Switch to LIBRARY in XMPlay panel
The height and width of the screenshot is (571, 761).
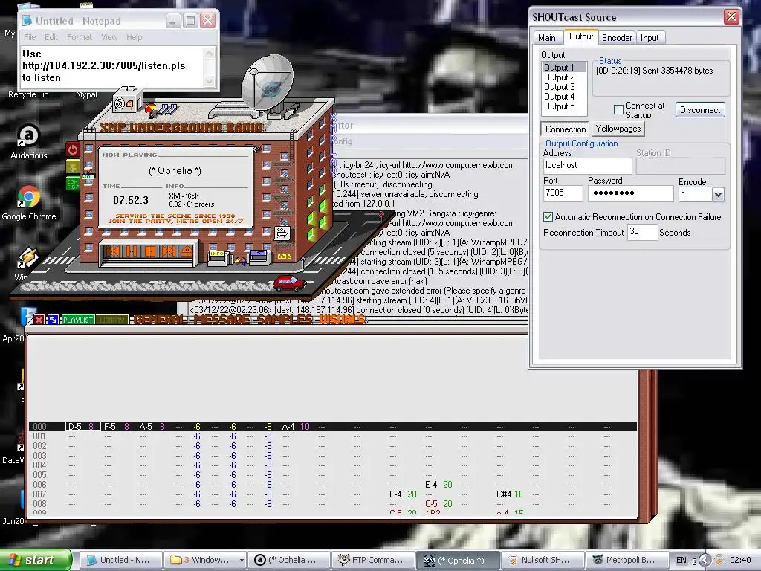pyautogui.click(x=112, y=320)
